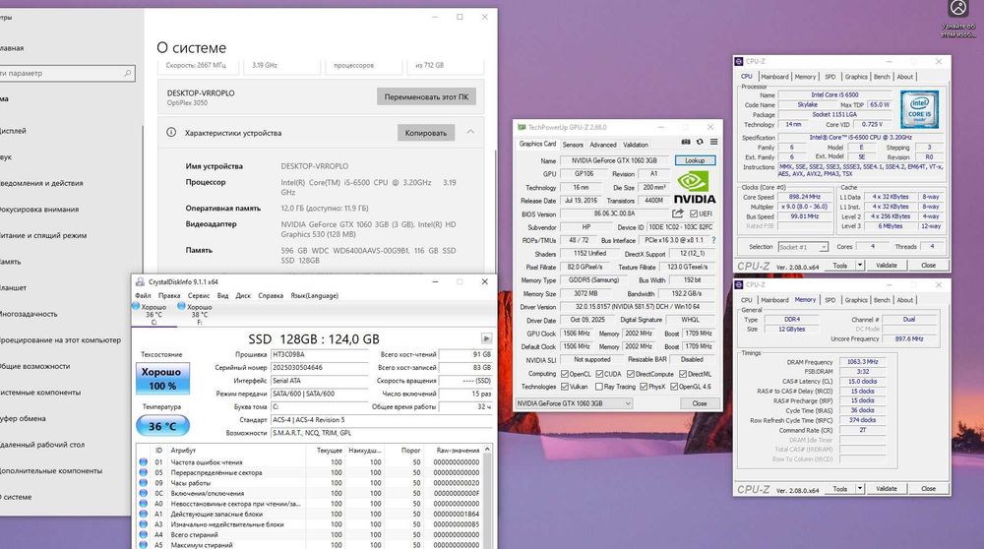Screen dimensions: 984x549
Task: Click the next disk arrow in CrystalDiskInfo
Action: coord(486,338)
